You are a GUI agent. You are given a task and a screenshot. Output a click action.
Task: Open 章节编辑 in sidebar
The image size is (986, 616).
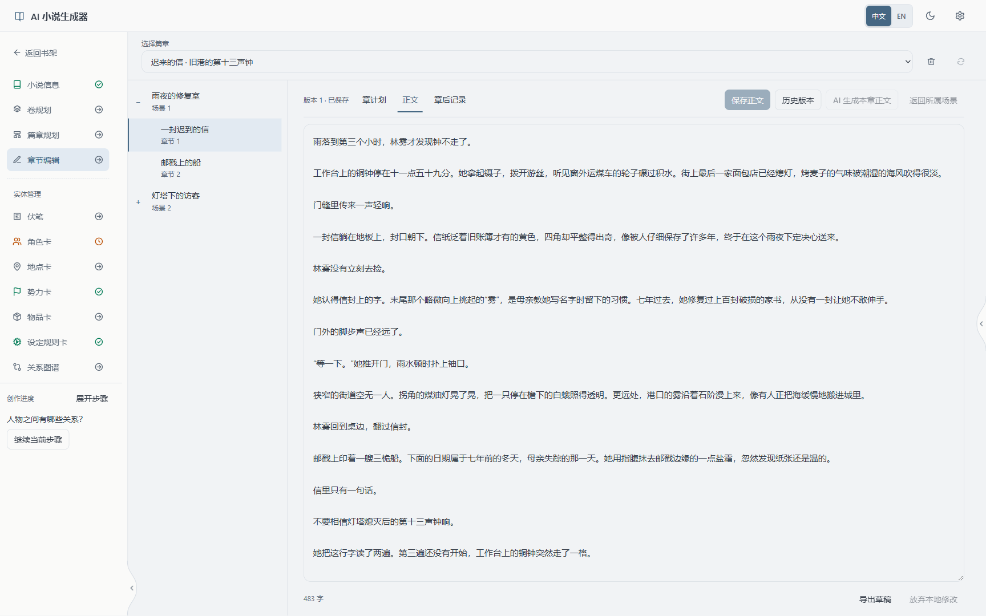pyautogui.click(x=58, y=160)
